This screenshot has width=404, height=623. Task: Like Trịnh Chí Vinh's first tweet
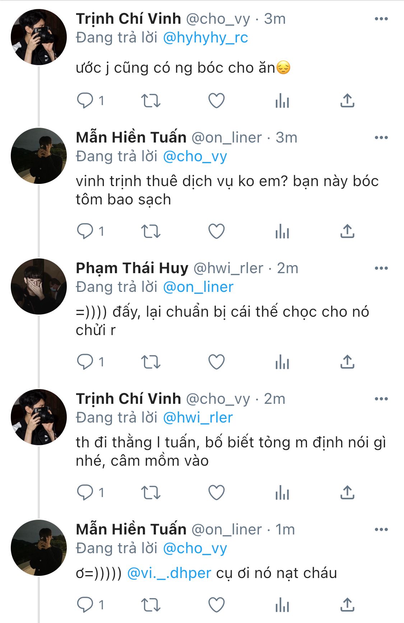(x=217, y=101)
